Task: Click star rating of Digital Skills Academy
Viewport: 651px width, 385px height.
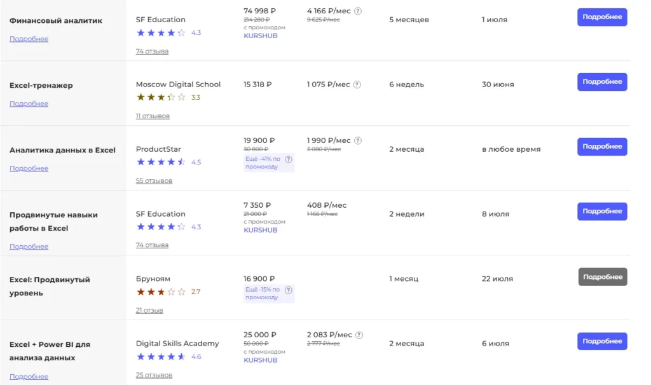Action: 161,356
